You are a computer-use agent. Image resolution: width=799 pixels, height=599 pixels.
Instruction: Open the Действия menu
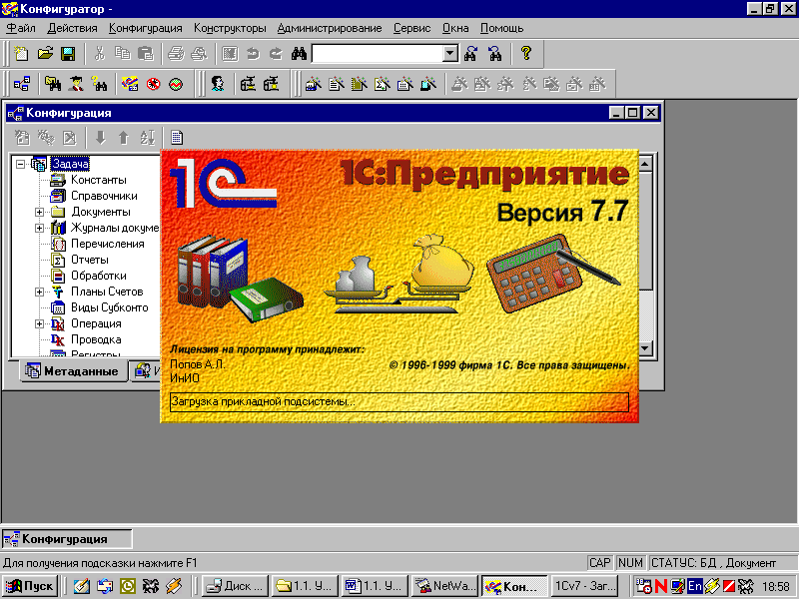(72, 29)
